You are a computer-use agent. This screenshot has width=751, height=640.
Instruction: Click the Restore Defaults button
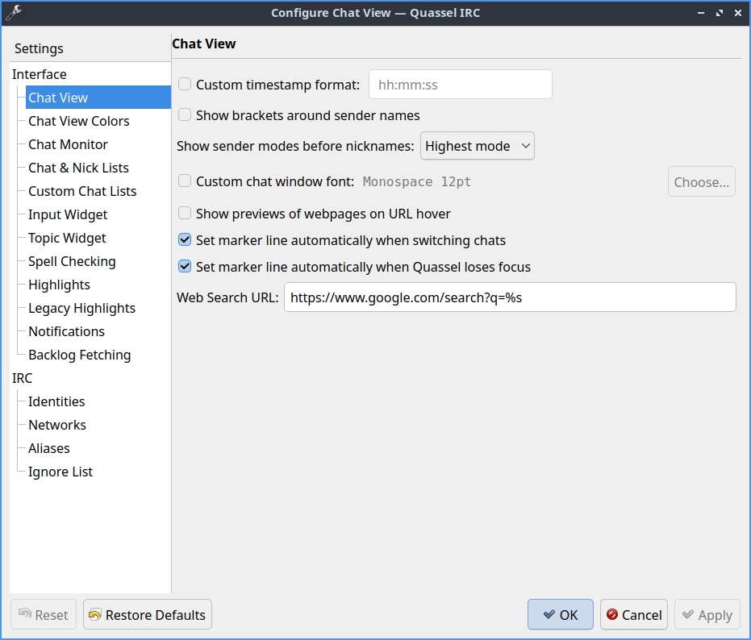(x=148, y=615)
